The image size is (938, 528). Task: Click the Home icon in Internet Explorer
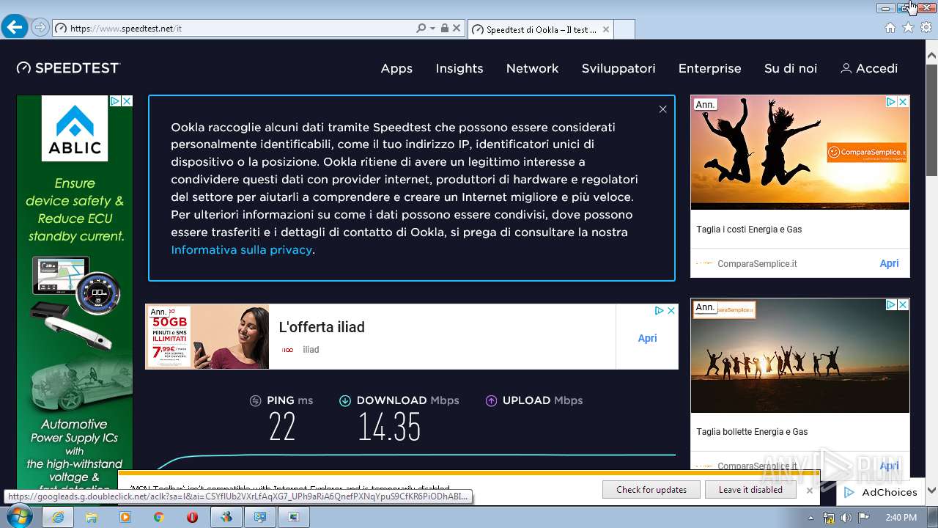pos(890,28)
